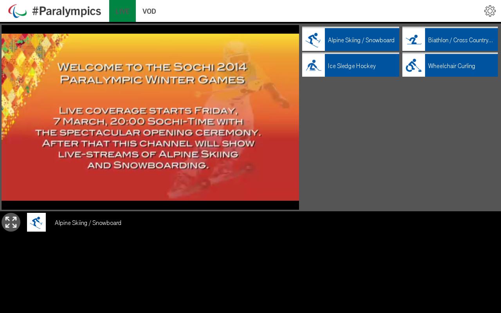
Task: Click the Paralympics agitos logo
Action: [17, 11]
